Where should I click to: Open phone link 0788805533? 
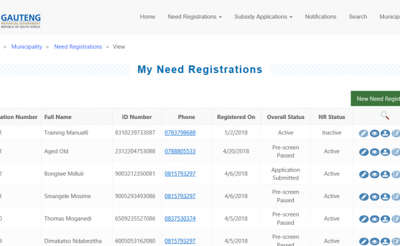coord(180,152)
